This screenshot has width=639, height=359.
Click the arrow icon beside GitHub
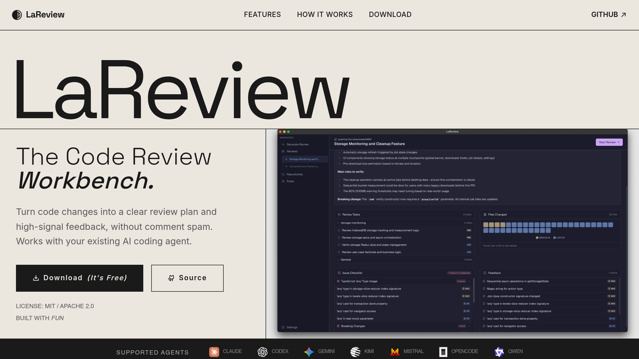coord(624,15)
